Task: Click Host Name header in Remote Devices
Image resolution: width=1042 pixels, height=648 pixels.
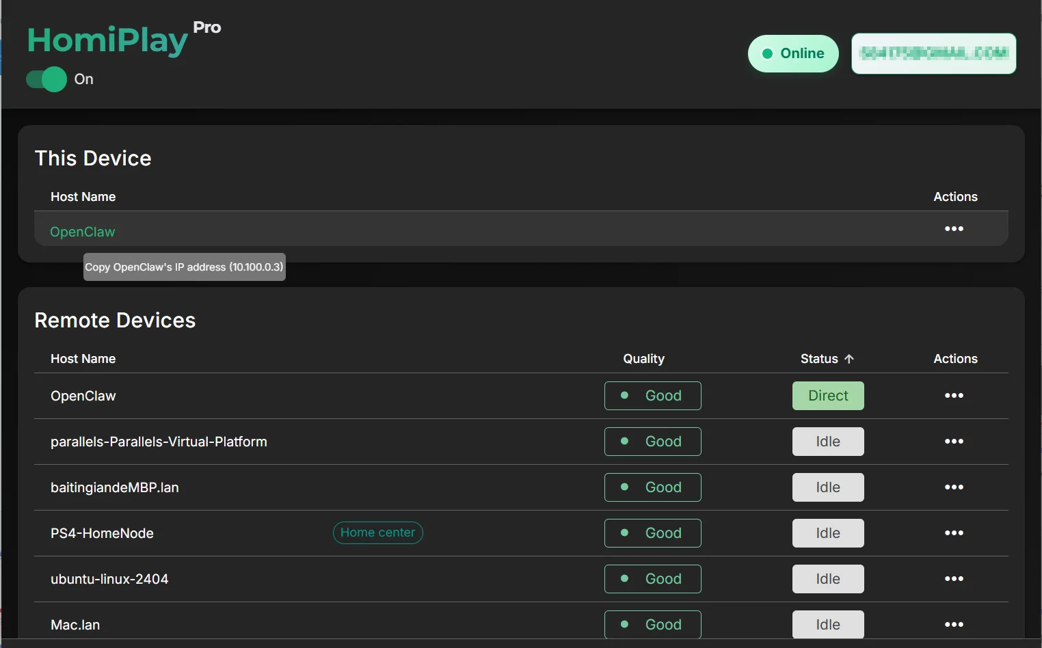Action: click(x=83, y=359)
